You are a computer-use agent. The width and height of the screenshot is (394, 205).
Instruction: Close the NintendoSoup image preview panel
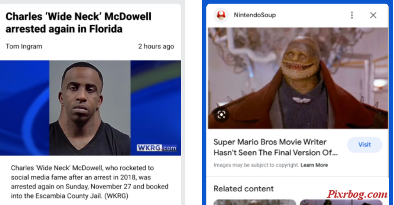pos(373,15)
